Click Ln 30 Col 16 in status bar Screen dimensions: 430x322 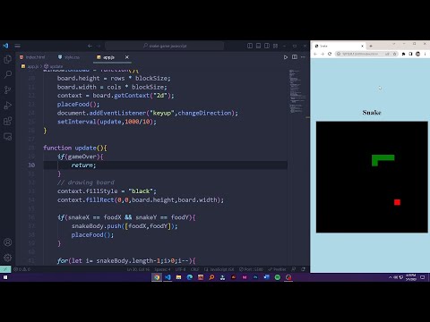pos(138,269)
